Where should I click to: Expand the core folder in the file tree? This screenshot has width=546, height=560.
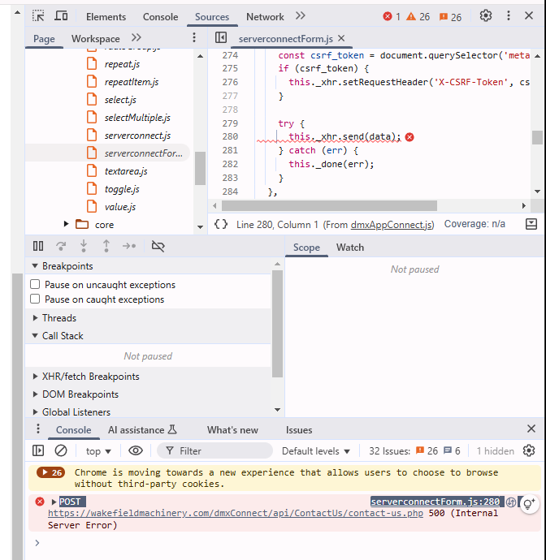click(x=67, y=225)
